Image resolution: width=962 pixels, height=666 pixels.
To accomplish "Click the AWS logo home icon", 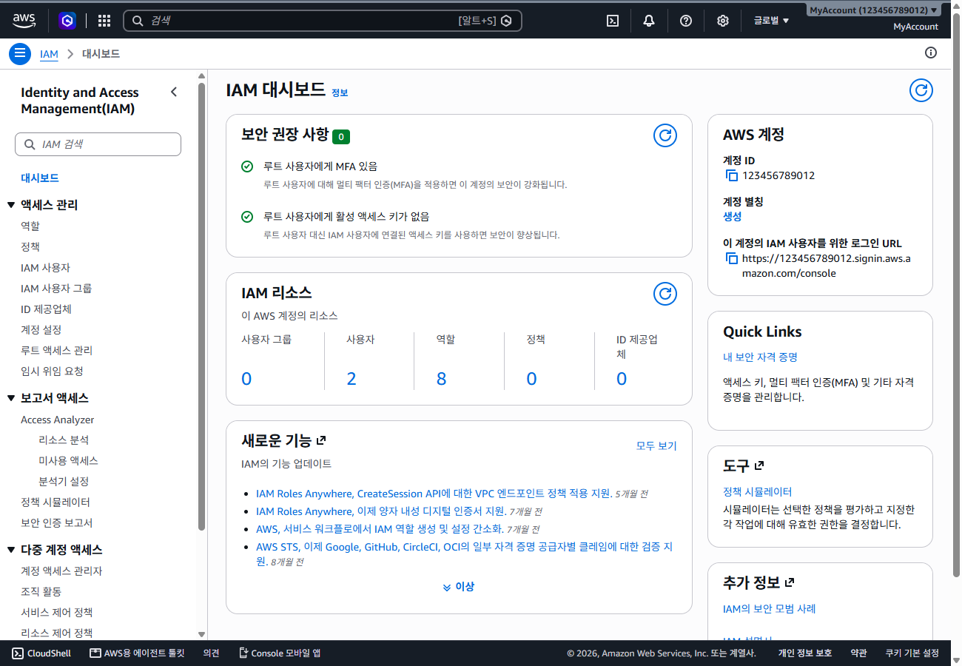I will click(x=24, y=21).
